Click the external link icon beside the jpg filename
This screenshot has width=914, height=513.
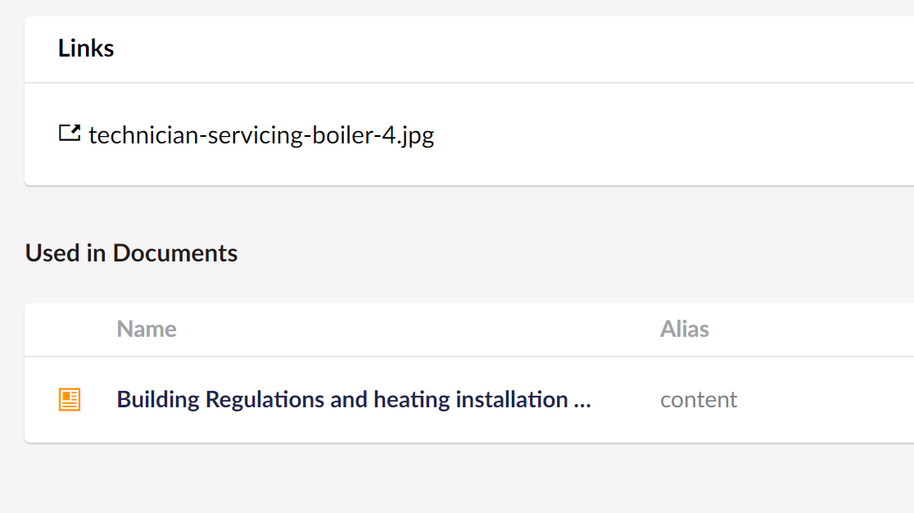(70, 133)
